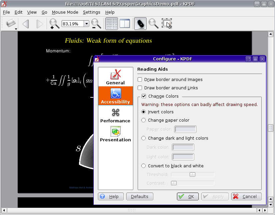Open the Help menu
This screenshot has height=215, width=275.
pyautogui.click(x=110, y=12)
